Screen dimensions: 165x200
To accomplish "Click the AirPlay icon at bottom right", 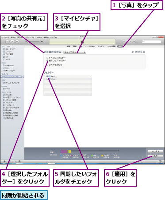I will 160,161.
